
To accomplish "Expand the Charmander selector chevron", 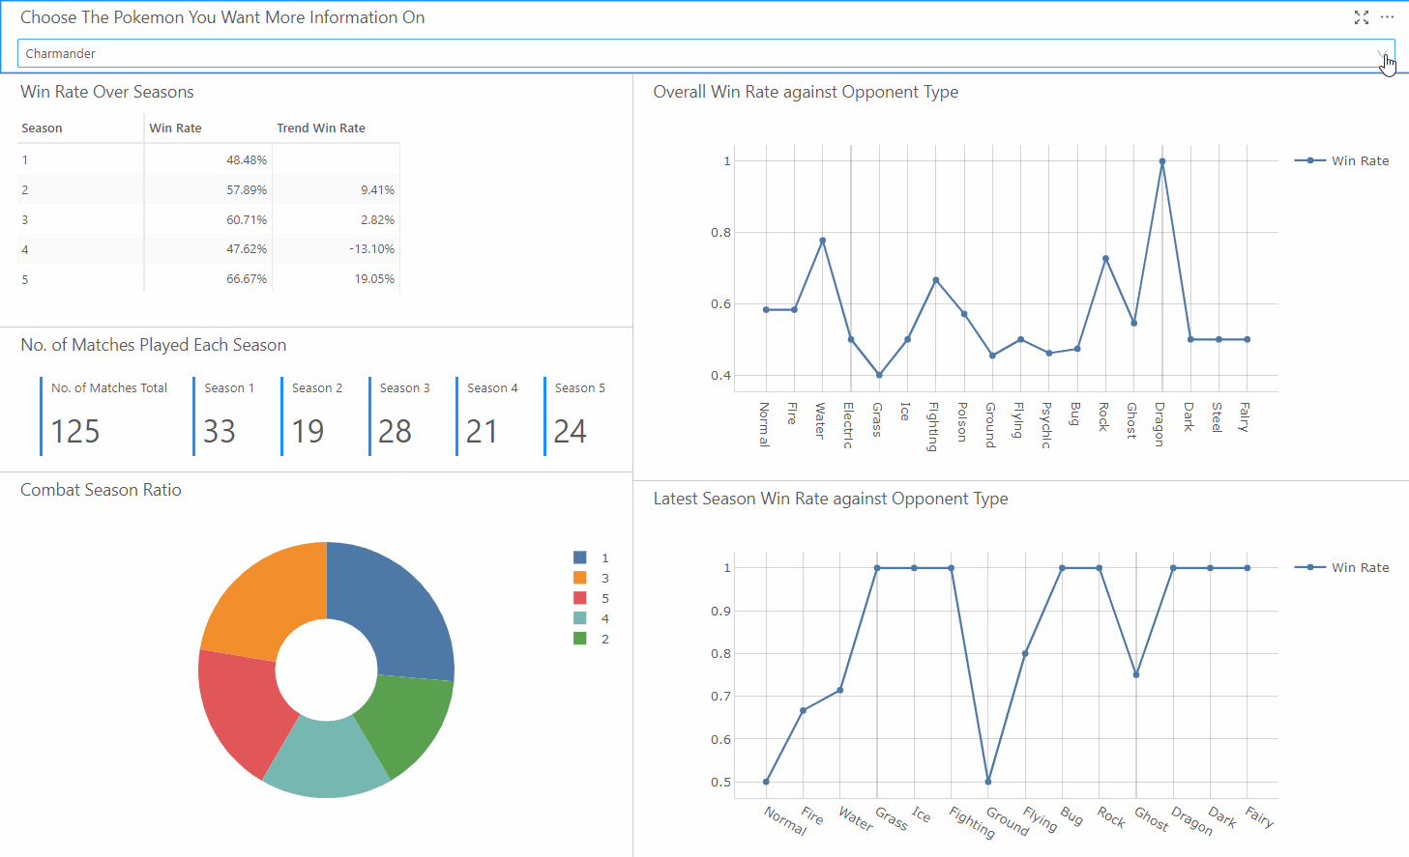I will [1381, 53].
